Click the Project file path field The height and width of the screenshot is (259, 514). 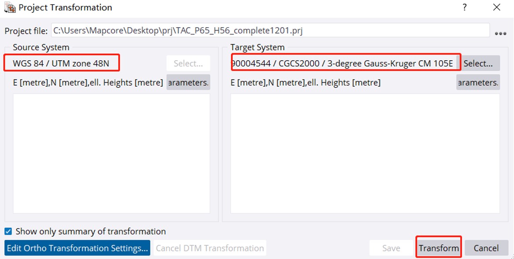[x=270, y=31]
